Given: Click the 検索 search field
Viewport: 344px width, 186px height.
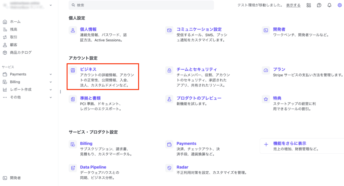Looking at the screenshot, I should point(141,5).
